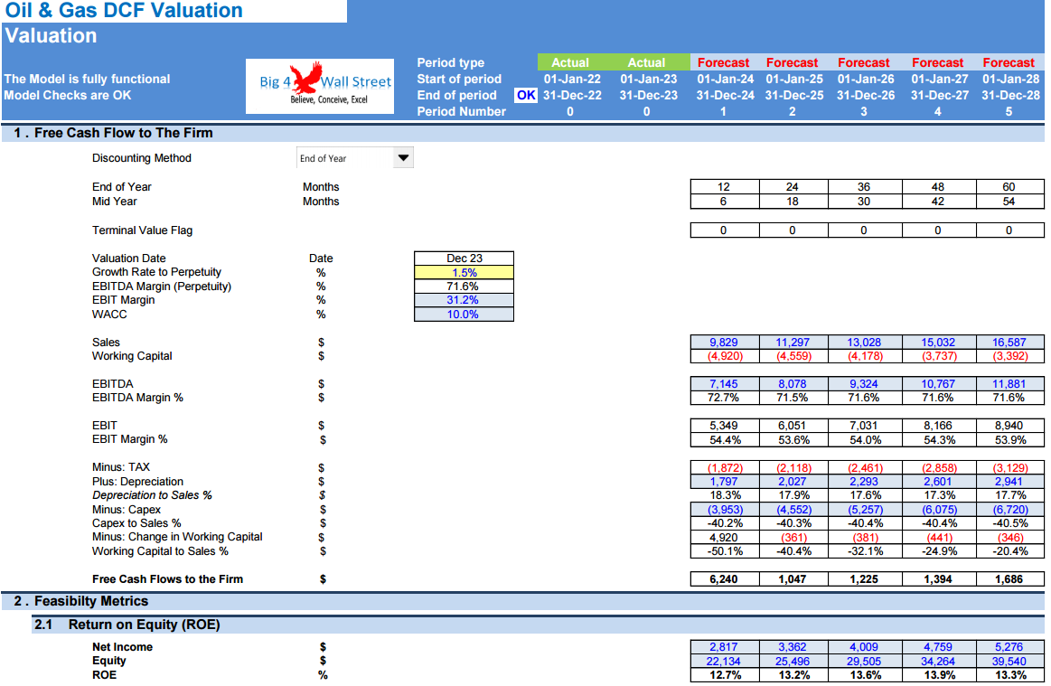
Task: Select the WACC 10.0% cell
Action: 464,314
